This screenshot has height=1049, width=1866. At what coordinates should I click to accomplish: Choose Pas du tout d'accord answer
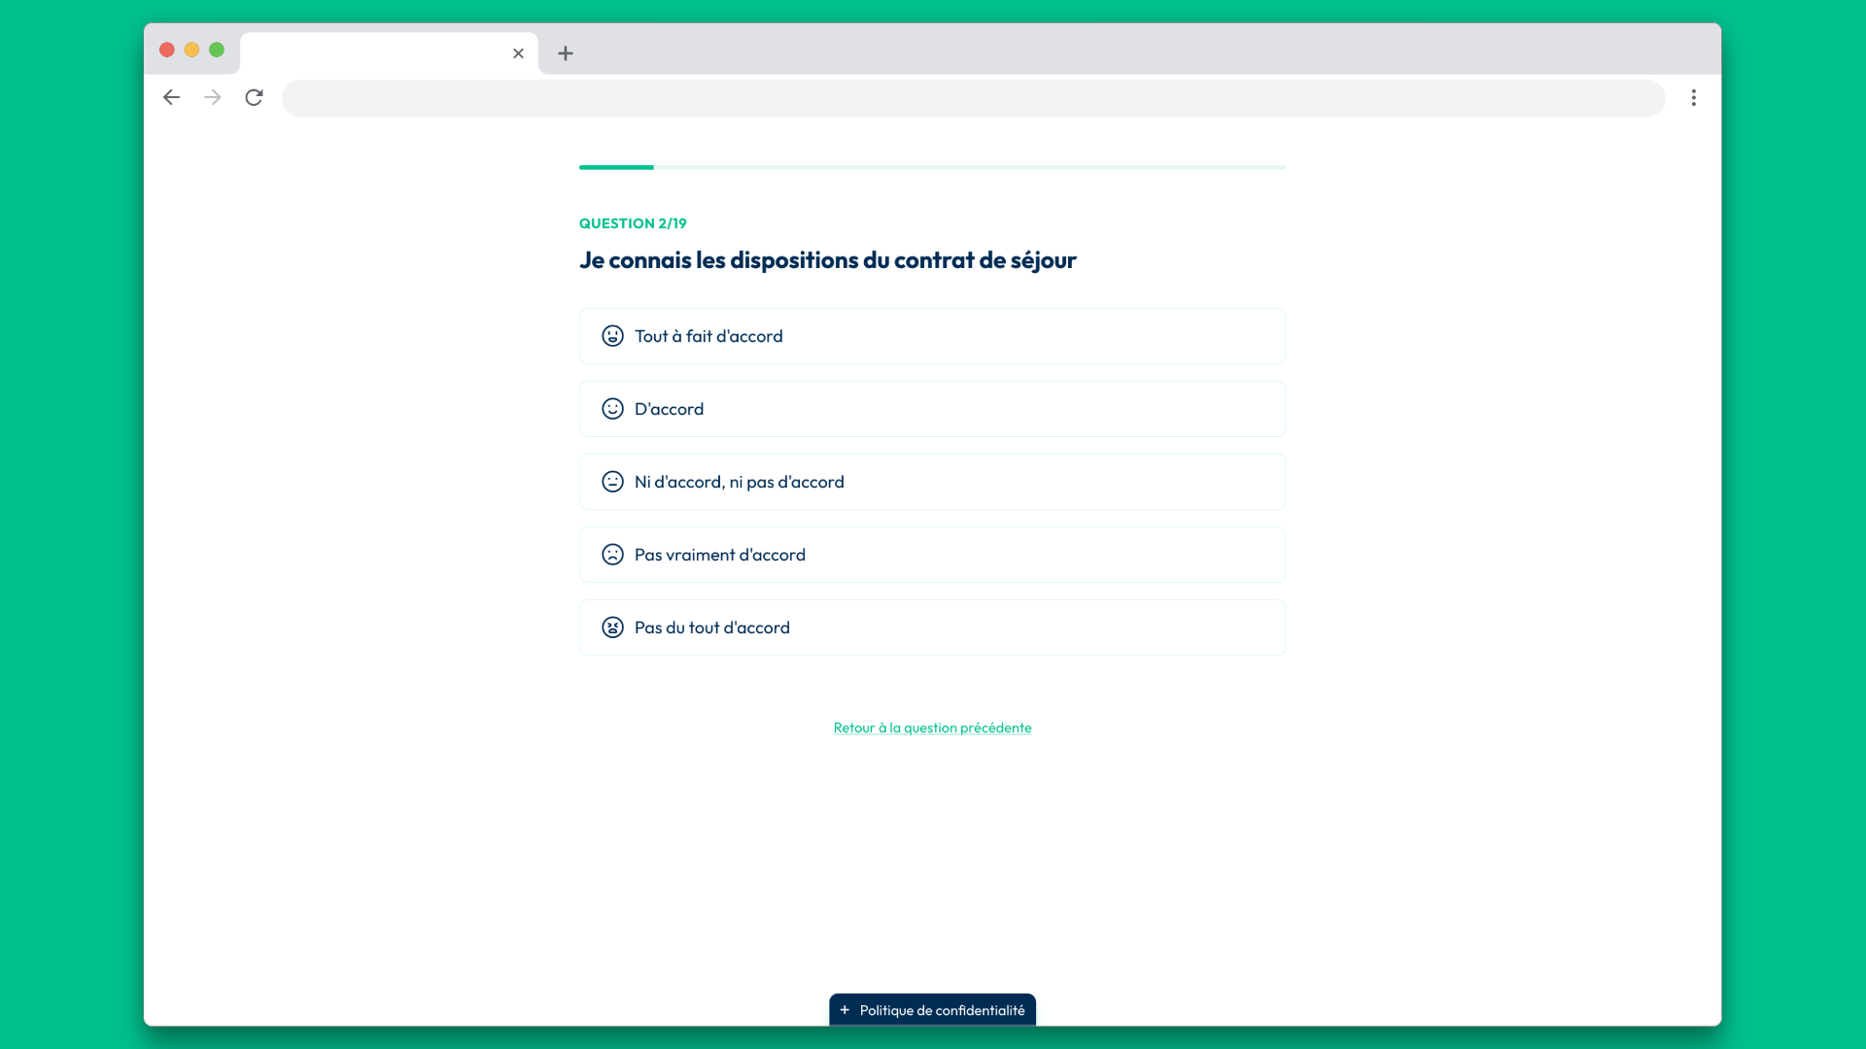(x=932, y=626)
